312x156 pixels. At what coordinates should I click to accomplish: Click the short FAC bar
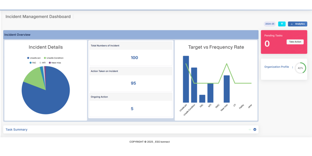202,99
